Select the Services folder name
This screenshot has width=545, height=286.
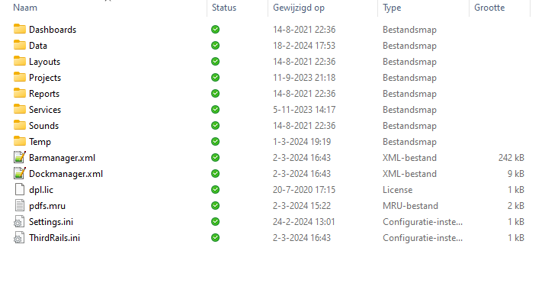coord(45,110)
